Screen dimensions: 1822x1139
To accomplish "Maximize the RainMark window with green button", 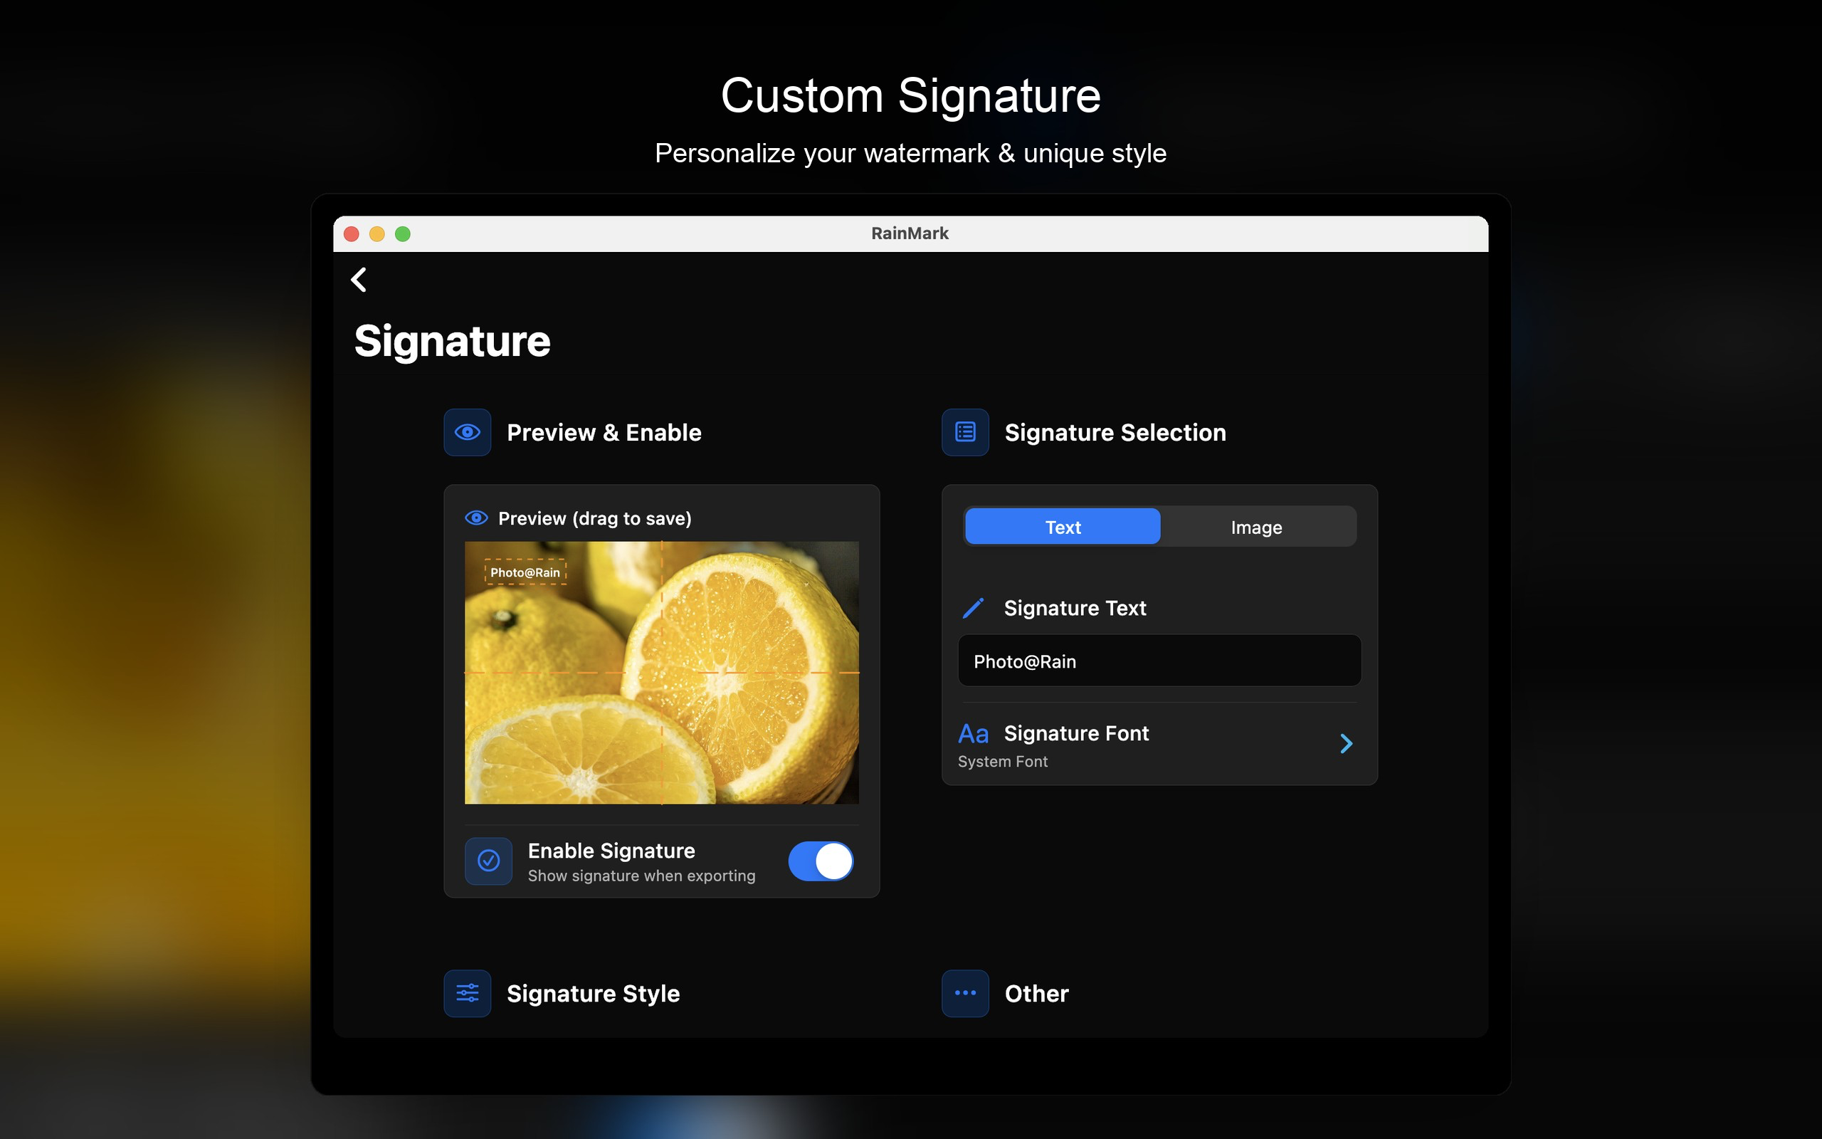I will tap(403, 233).
